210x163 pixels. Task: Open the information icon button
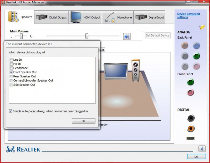point(202,148)
